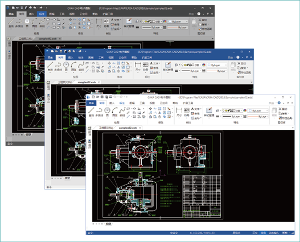Switch to 图幅 tab in blue-themed window
Screen dimensions: 300x242
(x=91, y=58)
